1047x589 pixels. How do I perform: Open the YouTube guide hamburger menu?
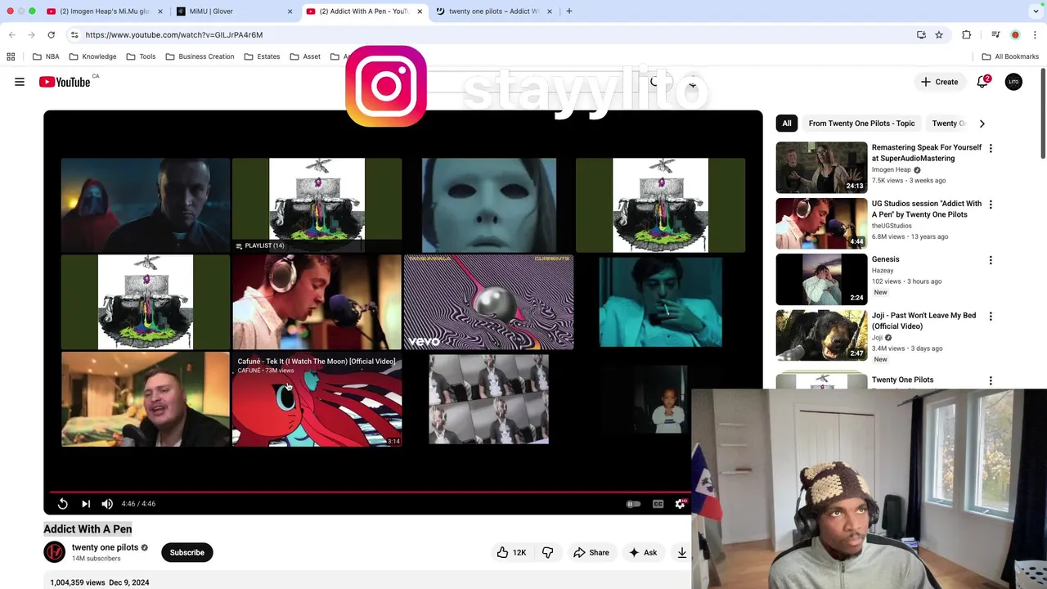coord(20,82)
